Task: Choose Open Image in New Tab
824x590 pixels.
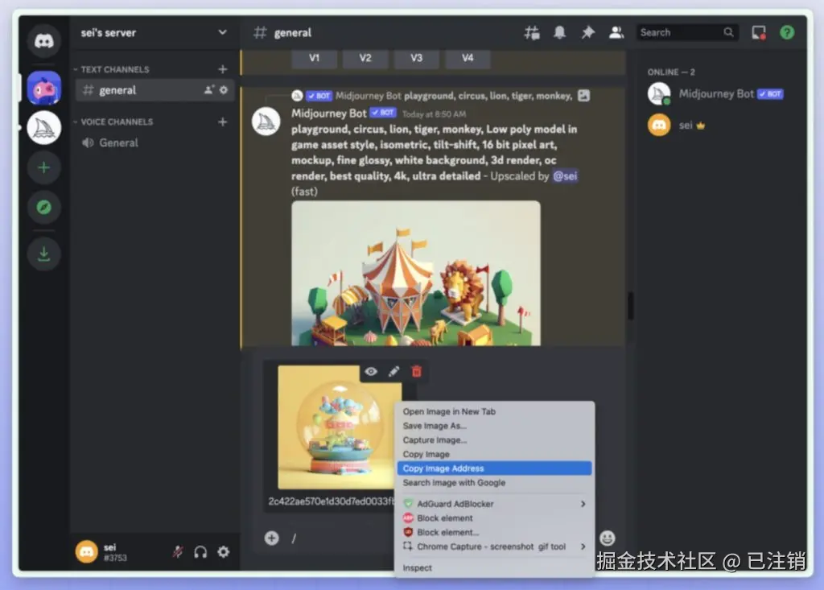Action: (x=495, y=412)
